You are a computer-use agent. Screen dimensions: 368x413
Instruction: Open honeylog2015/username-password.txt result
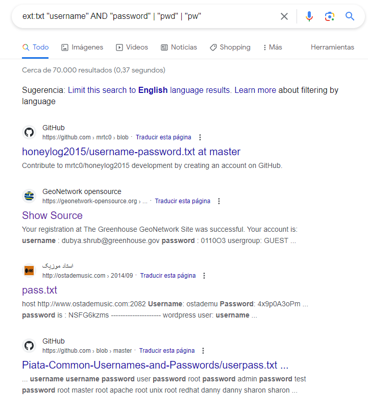tap(131, 152)
